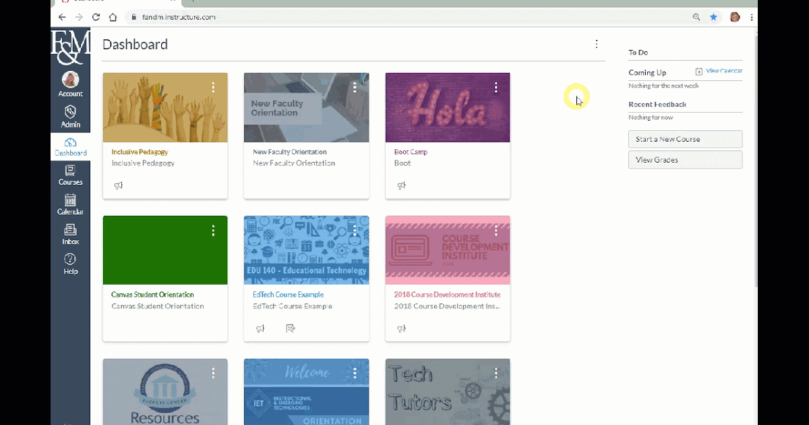Go to browser home page
This screenshot has height=425, width=809.
(113, 17)
